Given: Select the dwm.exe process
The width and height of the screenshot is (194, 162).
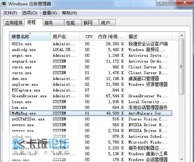Looking at the screenshot, I should (x=91, y=78).
